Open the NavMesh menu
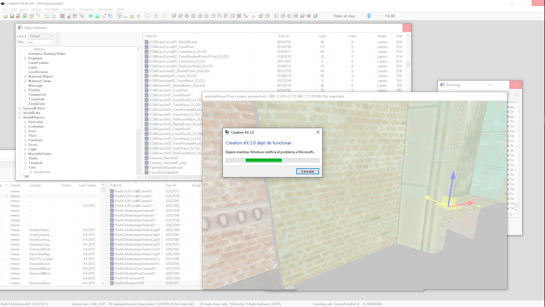 point(52,9)
